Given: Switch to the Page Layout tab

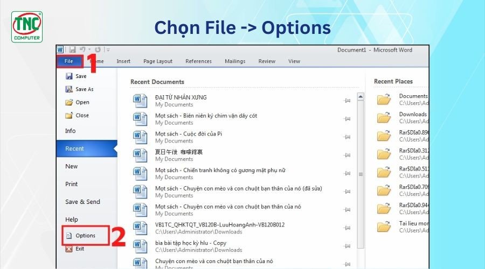Looking at the screenshot, I should [x=158, y=61].
